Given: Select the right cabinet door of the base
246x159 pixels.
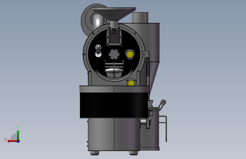Looking at the screenshot, I should coord(127,134).
